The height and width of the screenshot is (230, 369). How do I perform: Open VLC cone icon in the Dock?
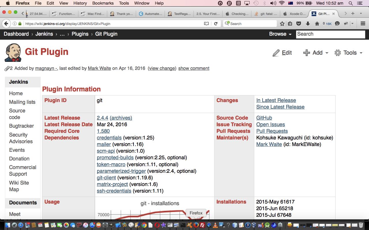coord(215,225)
